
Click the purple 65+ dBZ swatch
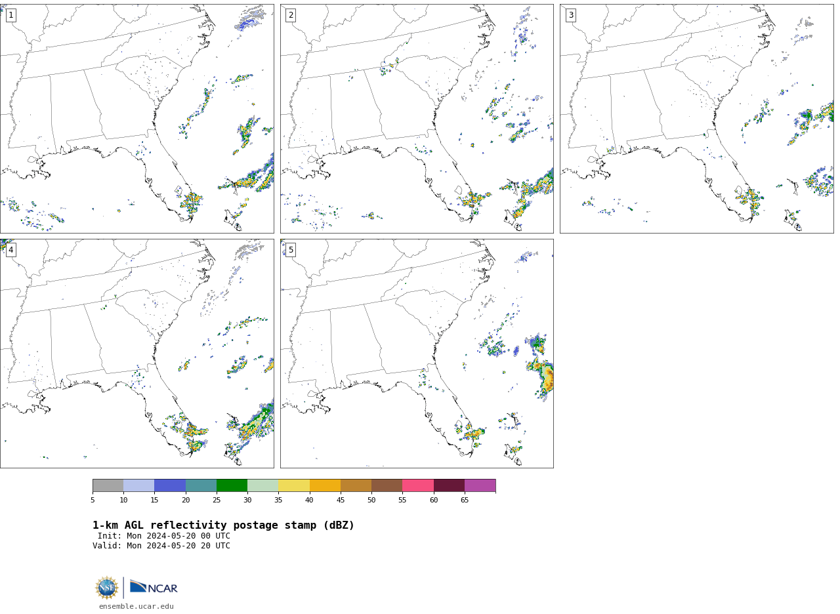coord(480,485)
